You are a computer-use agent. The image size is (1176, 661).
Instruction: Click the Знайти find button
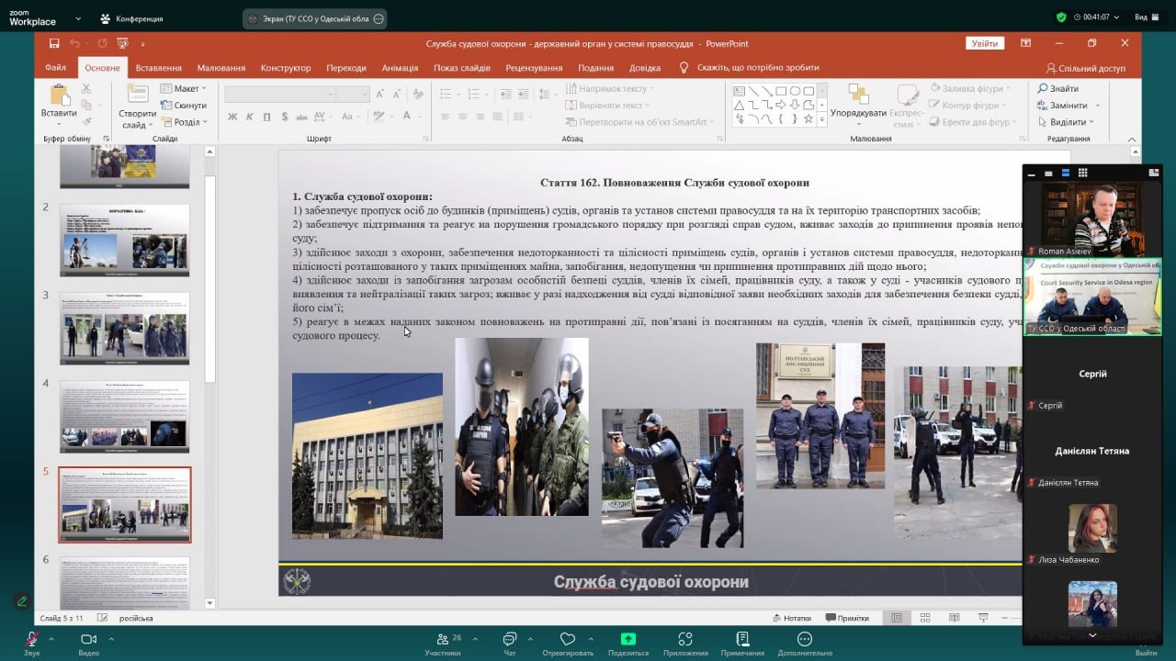1058,89
